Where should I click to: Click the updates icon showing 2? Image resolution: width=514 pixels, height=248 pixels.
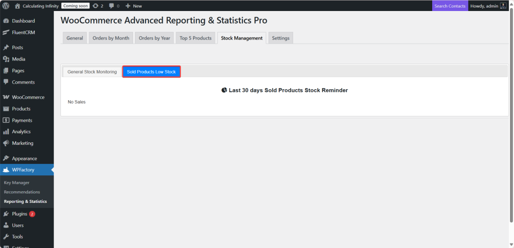(x=95, y=6)
